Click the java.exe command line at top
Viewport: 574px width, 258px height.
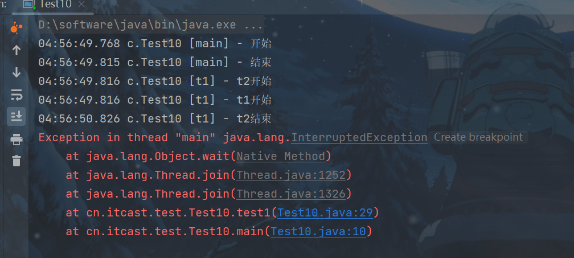click(x=151, y=25)
